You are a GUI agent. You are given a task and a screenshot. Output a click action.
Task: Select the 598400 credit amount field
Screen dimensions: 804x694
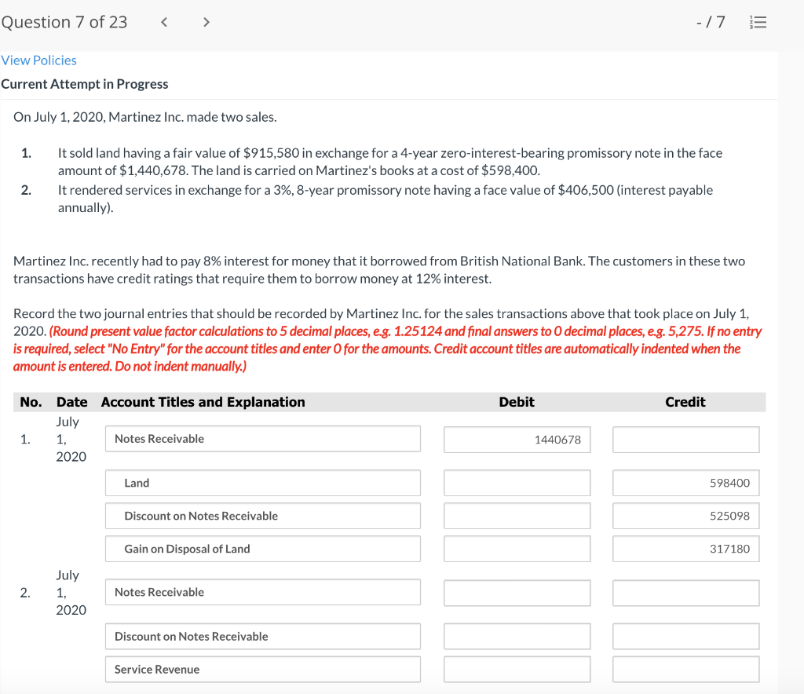pyautogui.click(x=685, y=482)
